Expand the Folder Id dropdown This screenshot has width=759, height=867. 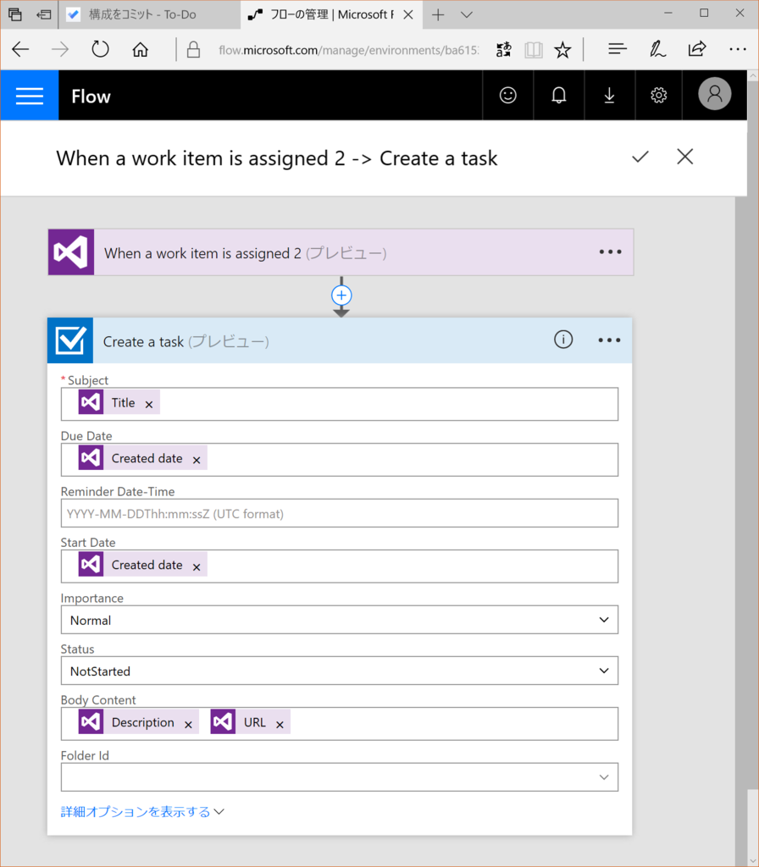tap(340, 777)
